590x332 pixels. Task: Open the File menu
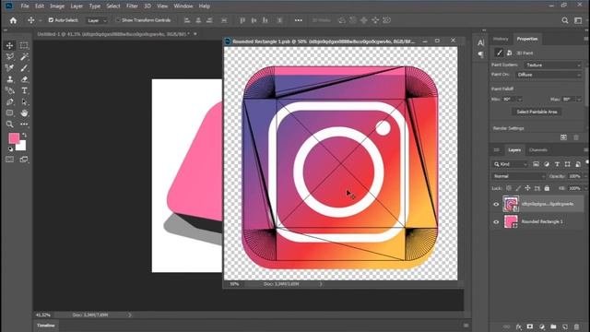click(x=25, y=6)
